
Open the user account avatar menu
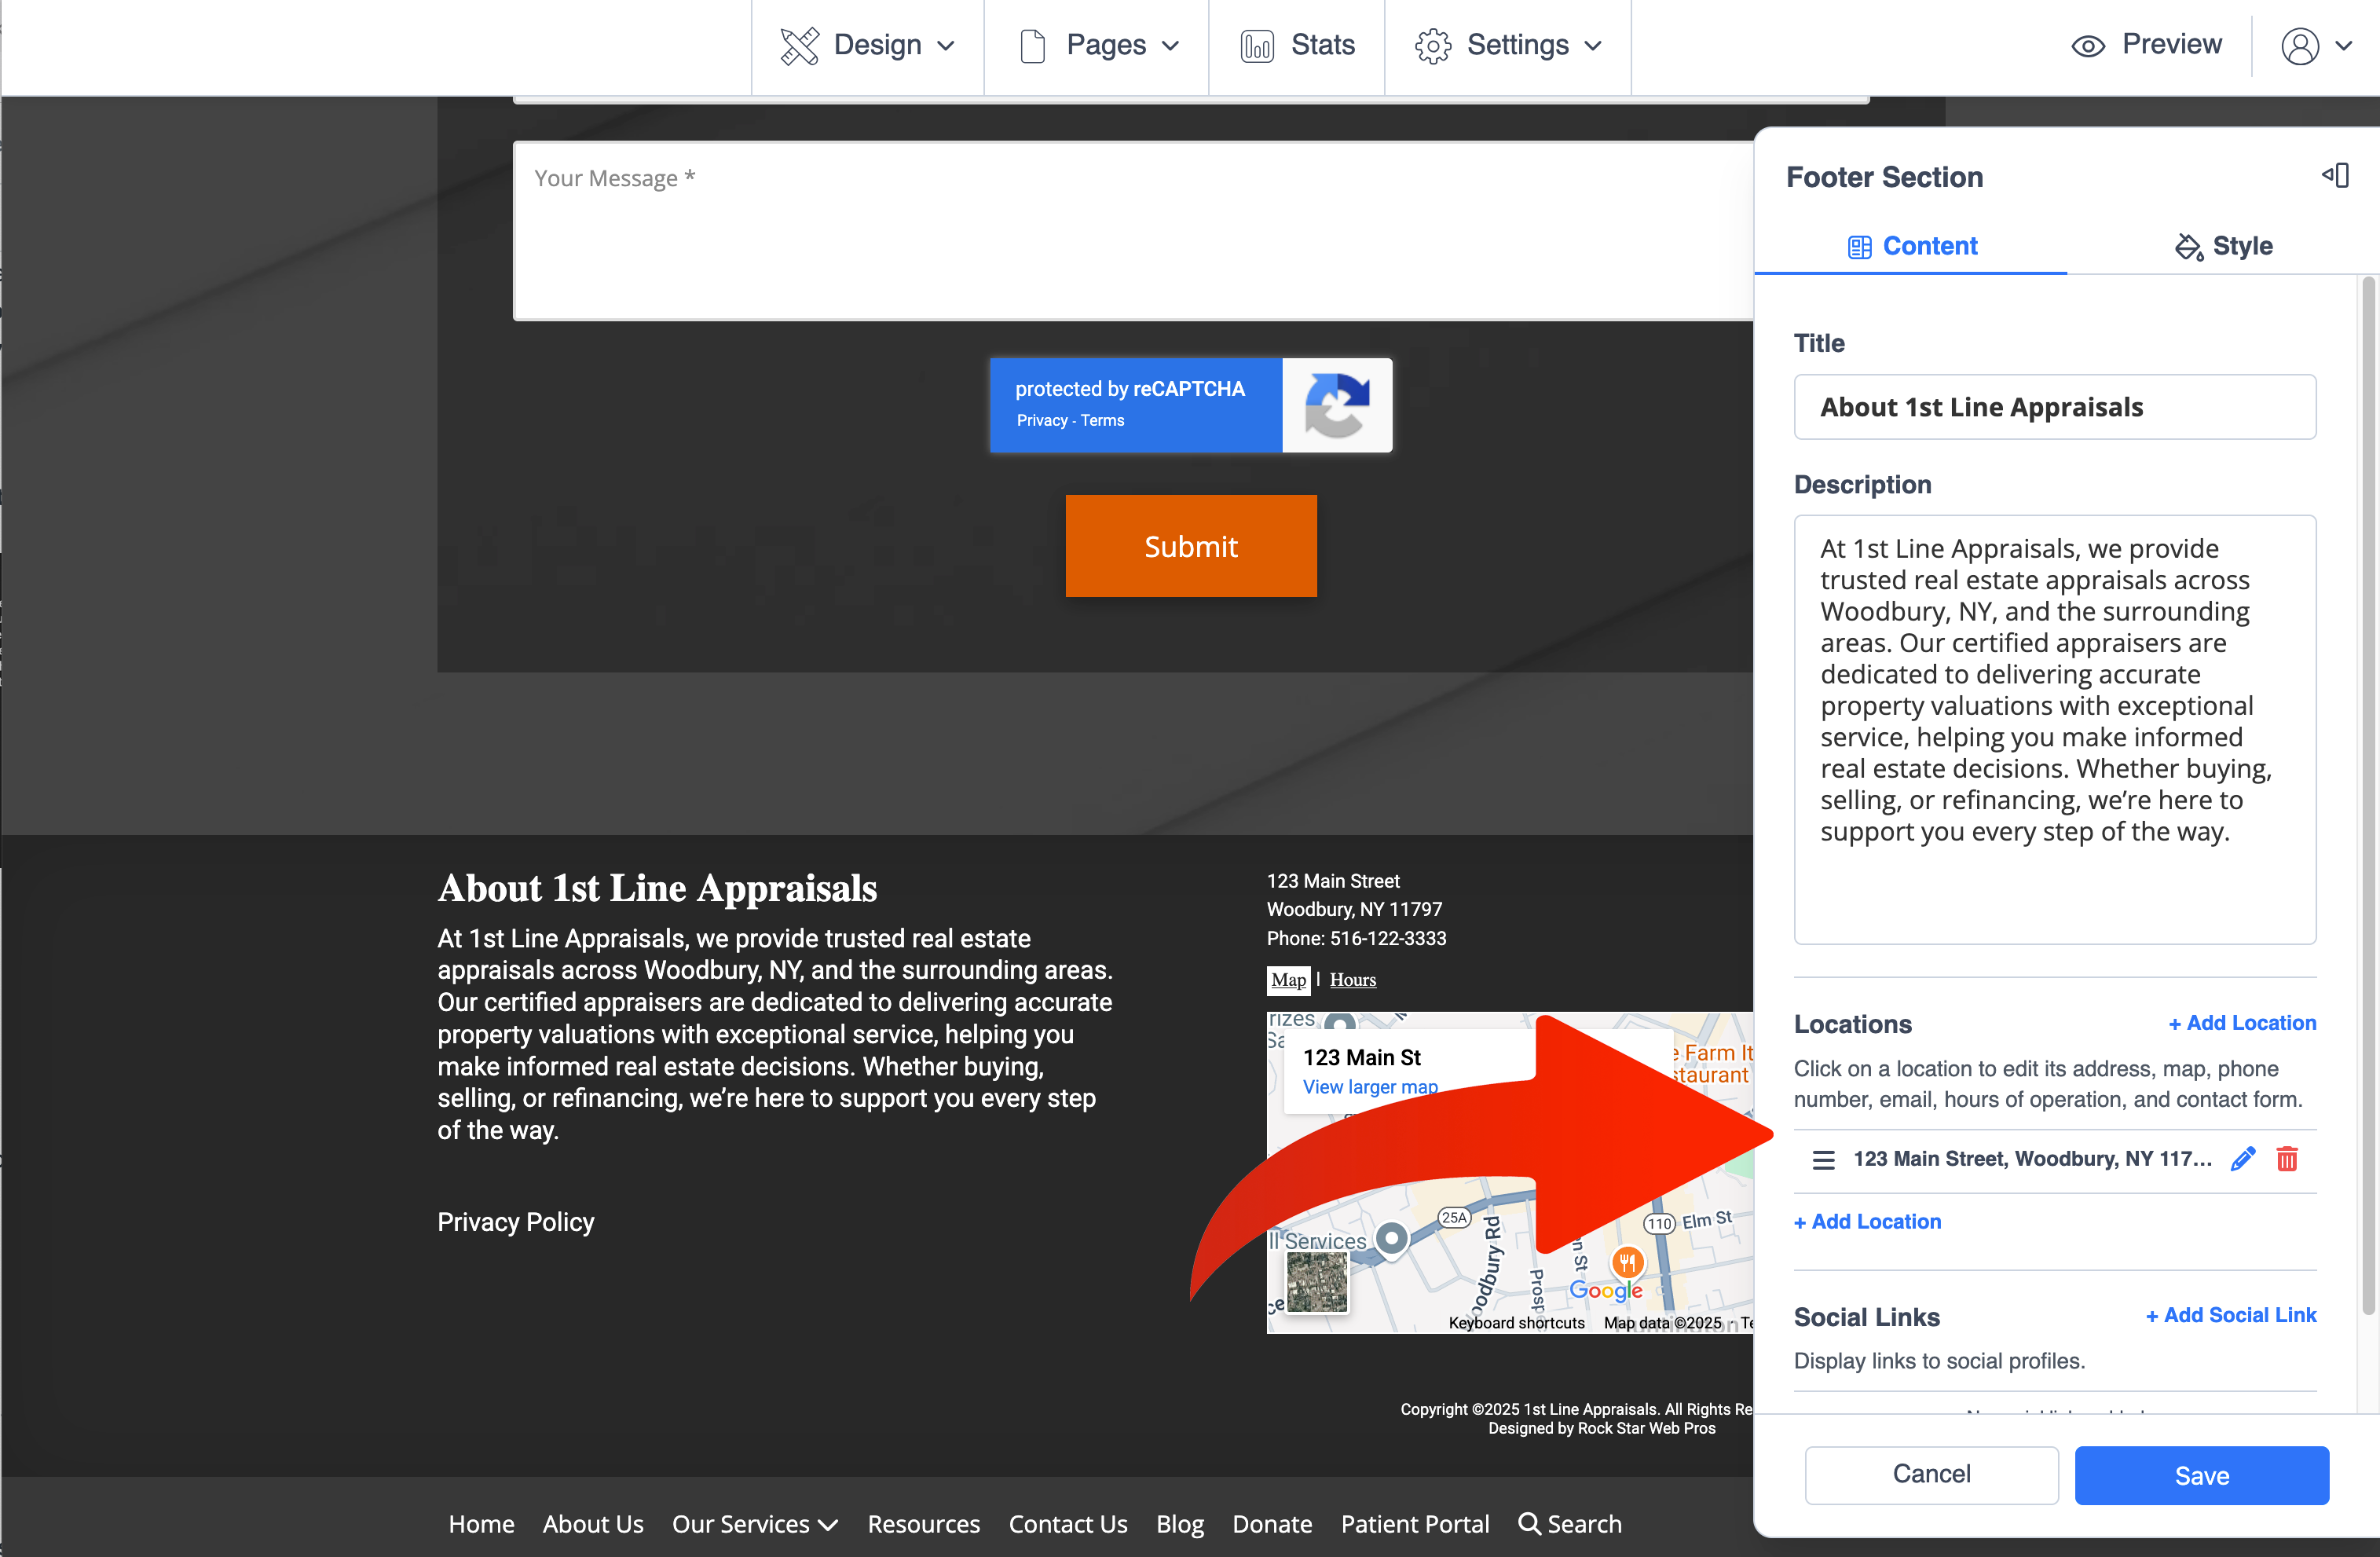2300,46
